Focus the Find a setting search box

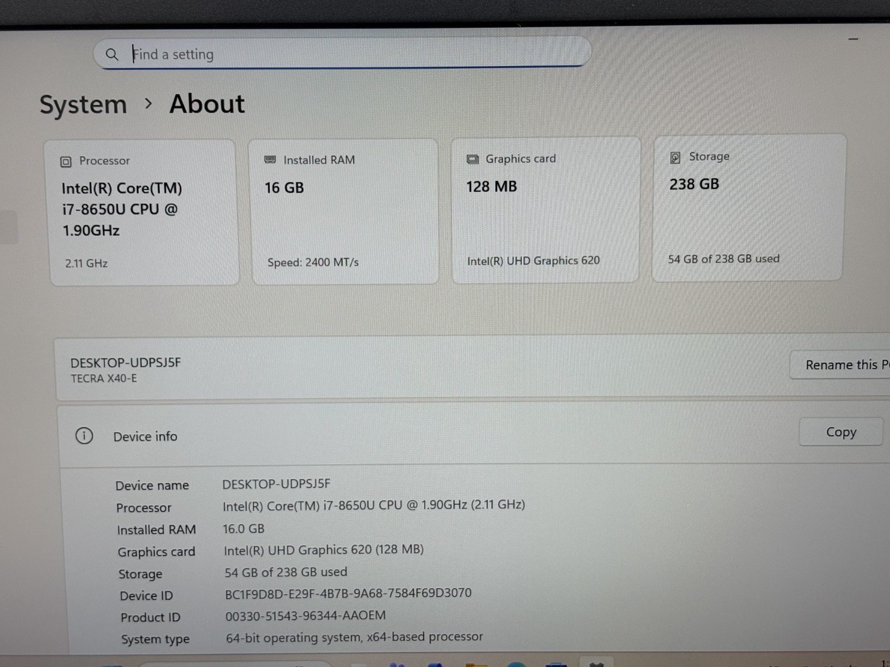point(342,53)
